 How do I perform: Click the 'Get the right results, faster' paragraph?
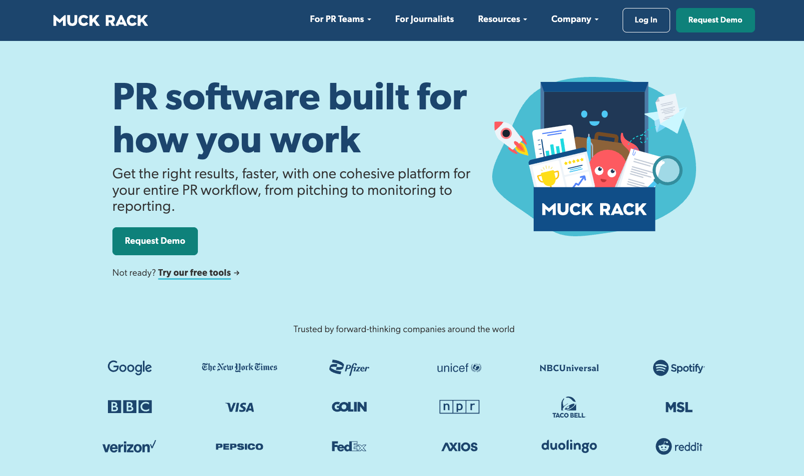pos(291,190)
